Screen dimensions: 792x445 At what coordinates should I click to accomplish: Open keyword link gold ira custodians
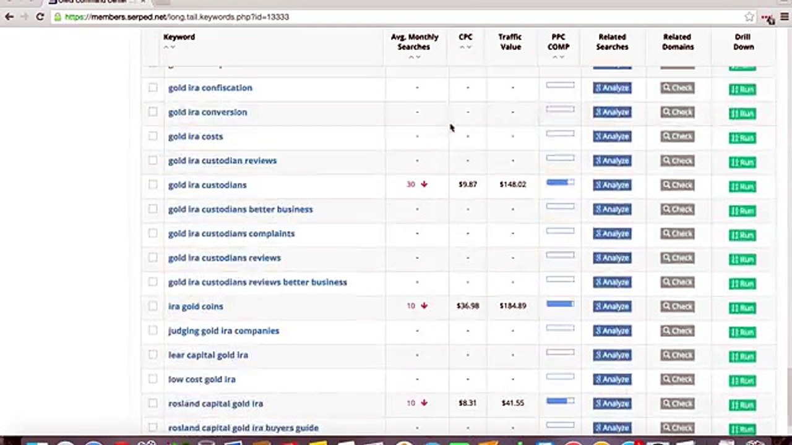(207, 185)
